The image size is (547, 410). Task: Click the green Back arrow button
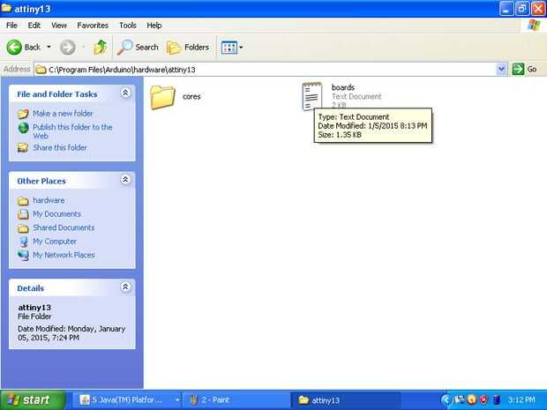pos(14,47)
